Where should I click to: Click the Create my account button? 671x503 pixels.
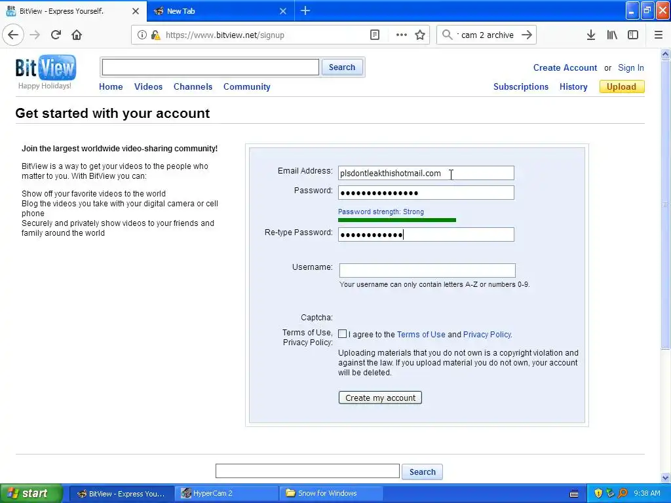380,398
